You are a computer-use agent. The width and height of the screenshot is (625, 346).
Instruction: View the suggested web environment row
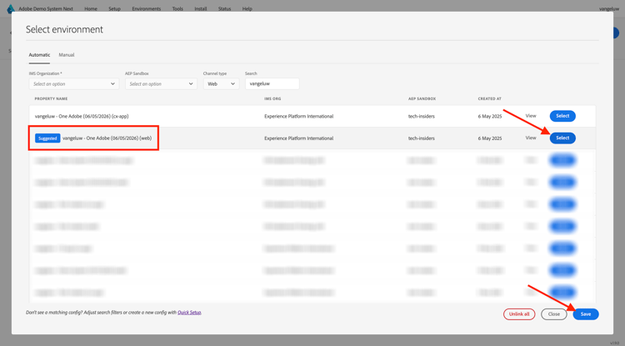click(x=531, y=138)
